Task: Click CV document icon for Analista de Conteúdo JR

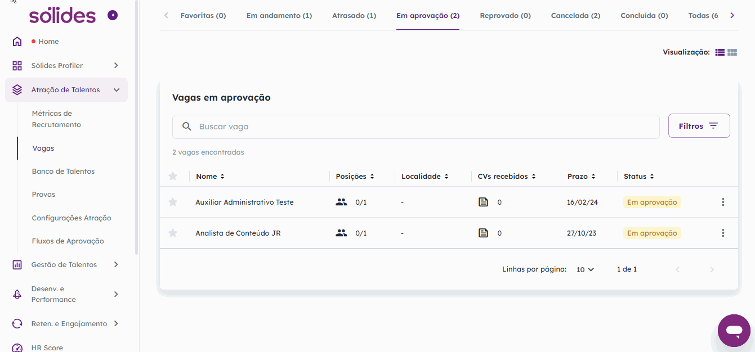Action: coord(483,233)
